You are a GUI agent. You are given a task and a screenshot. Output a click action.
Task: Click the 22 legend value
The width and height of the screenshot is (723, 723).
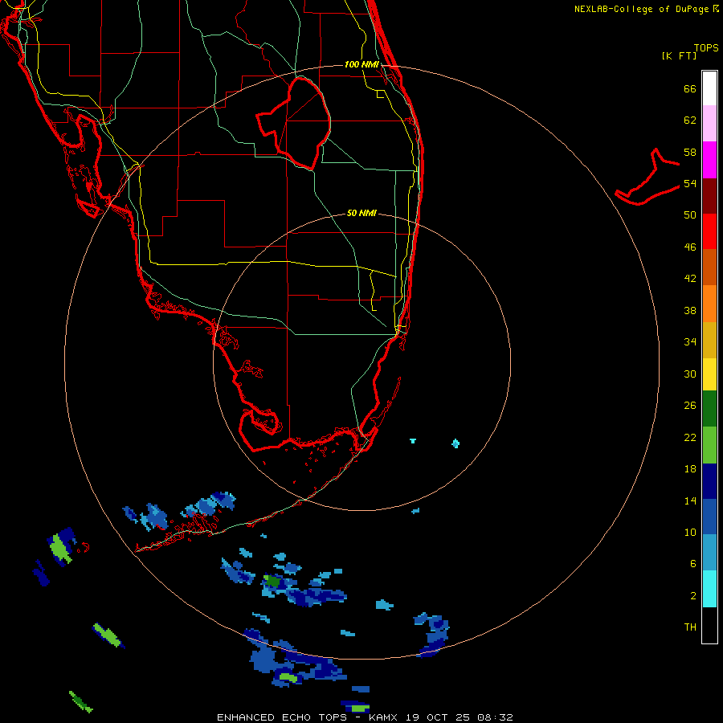[690, 438]
